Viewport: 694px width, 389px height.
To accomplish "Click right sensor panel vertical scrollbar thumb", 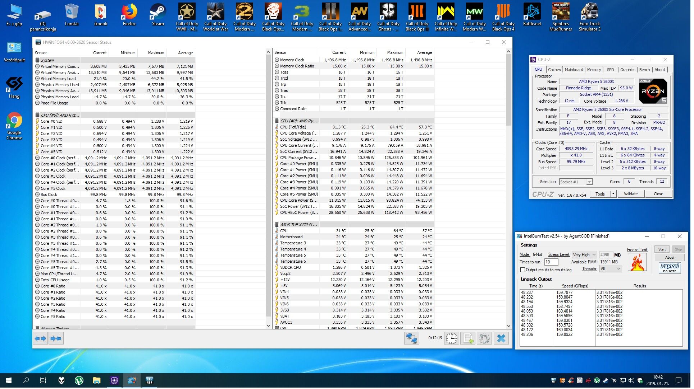I will [x=511, y=90].
